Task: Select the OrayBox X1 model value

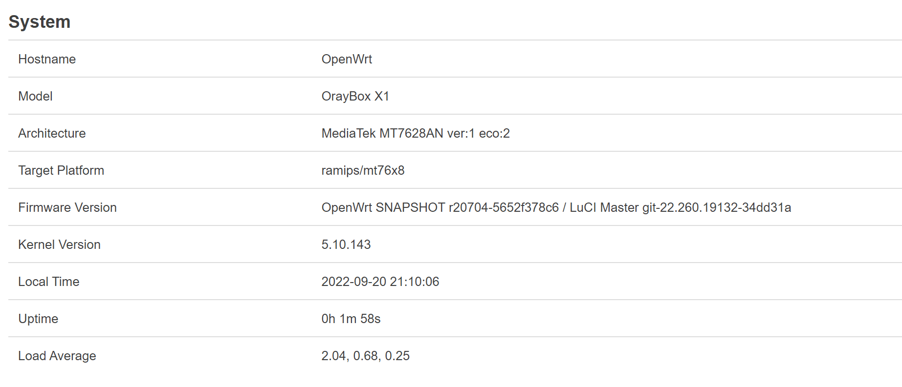Action: pos(355,96)
